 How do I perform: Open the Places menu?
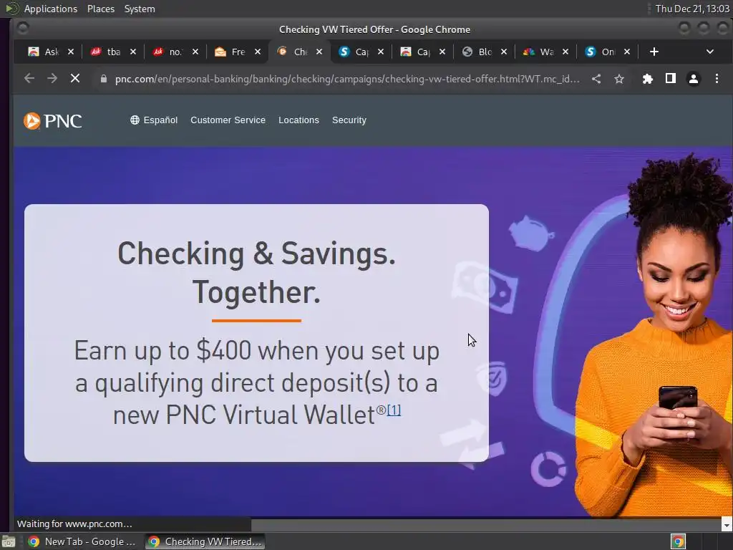click(x=100, y=9)
